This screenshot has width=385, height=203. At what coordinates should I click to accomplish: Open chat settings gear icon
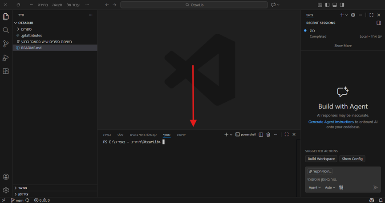pyautogui.click(x=353, y=15)
